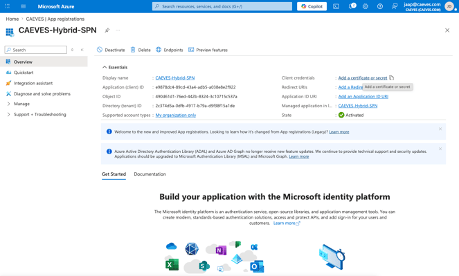
Task: Click Add a certificate or secret link
Action: 363,77
